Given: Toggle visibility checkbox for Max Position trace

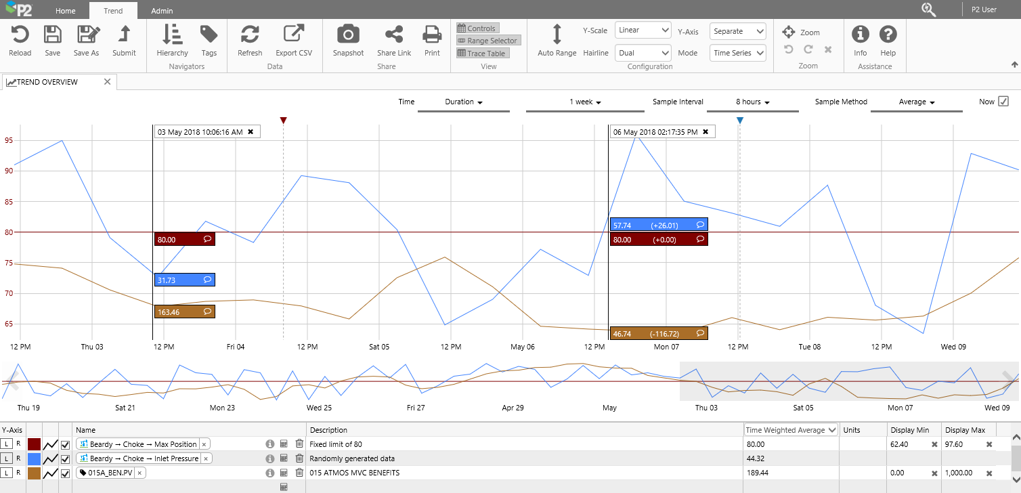Looking at the screenshot, I should click(x=66, y=444).
